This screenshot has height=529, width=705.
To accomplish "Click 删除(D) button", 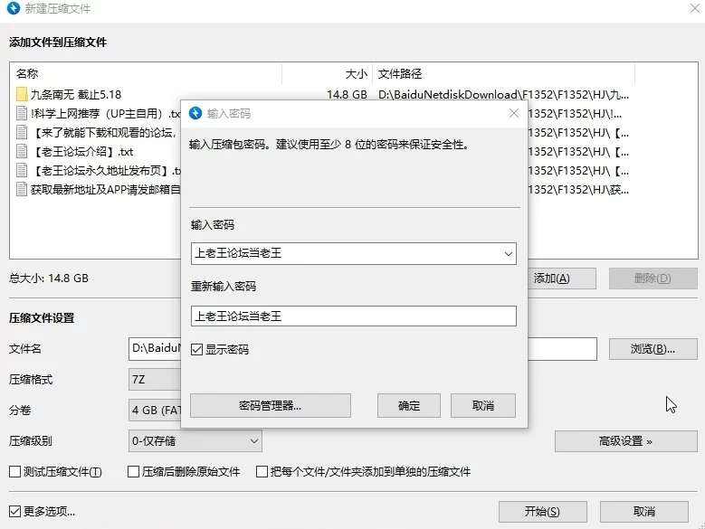I will point(653,279).
